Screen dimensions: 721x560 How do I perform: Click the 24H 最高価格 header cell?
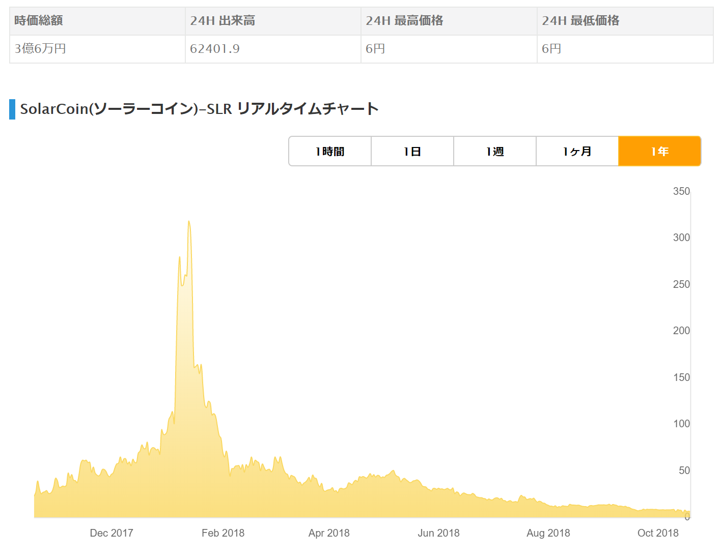[x=404, y=21]
